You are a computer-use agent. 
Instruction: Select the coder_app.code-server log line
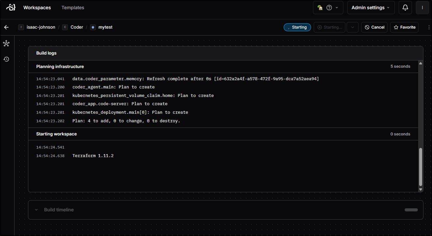(x=120, y=104)
